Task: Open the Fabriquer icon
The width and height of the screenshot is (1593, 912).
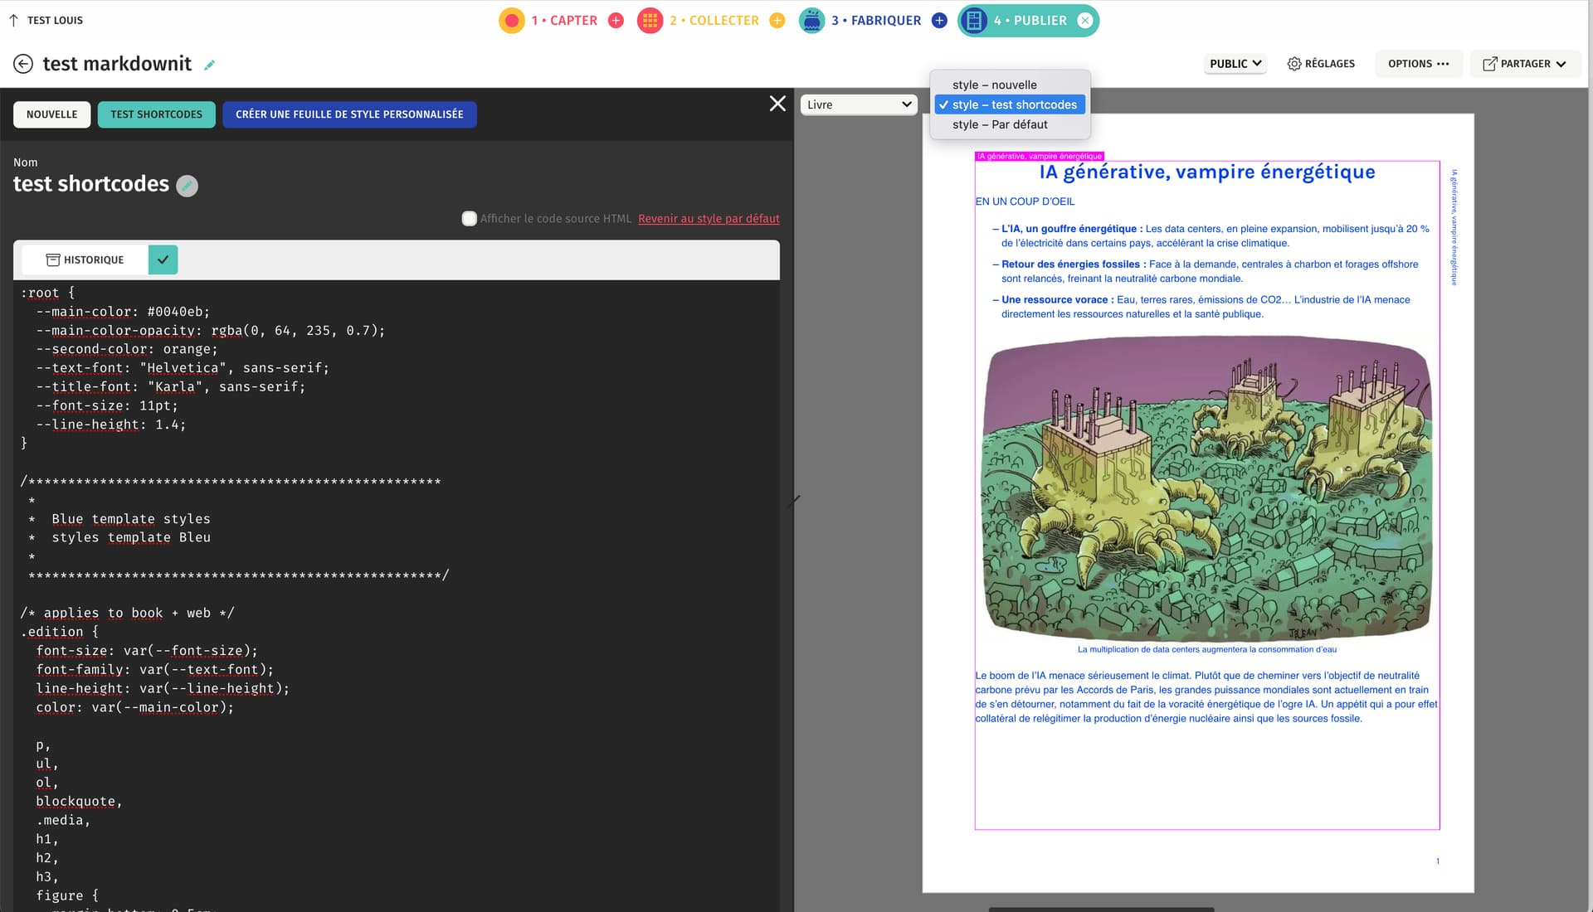Action: point(811,20)
